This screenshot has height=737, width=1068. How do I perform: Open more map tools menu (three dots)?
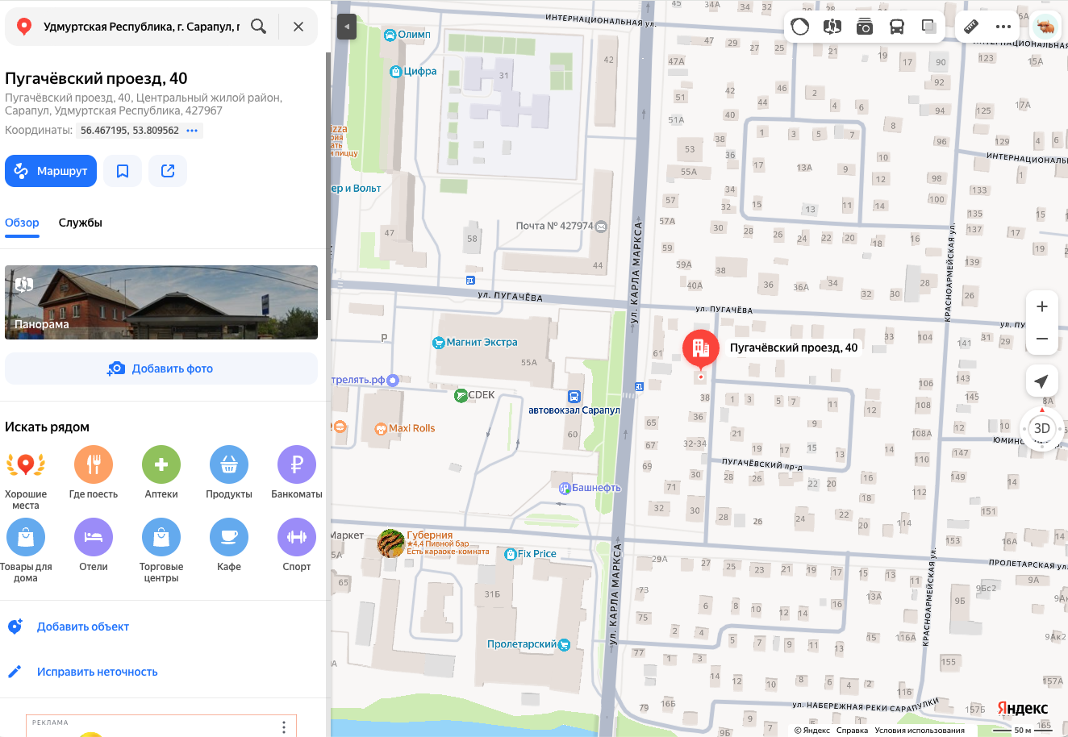pyautogui.click(x=1003, y=27)
